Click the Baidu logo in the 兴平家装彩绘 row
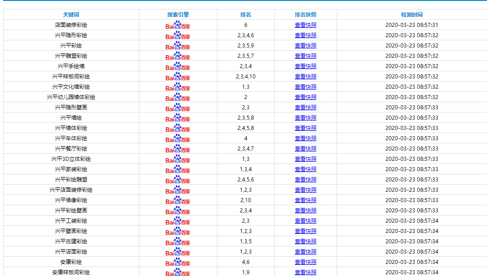The image size is (487, 276). click(178, 169)
